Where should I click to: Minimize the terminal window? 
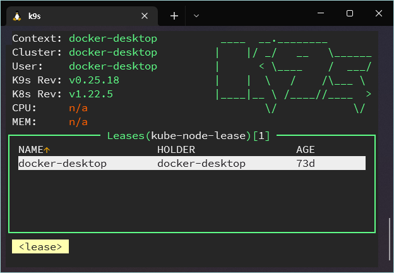(321, 13)
